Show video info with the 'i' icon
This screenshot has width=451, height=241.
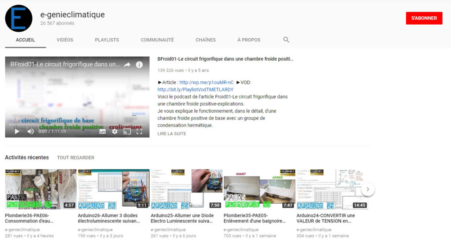139,65
